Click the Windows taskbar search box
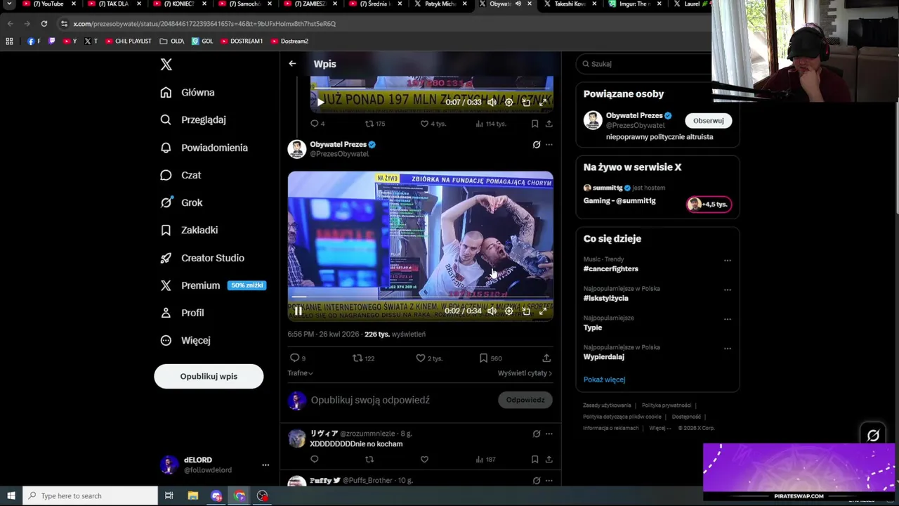The image size is (899, 506). pos(90,495)
